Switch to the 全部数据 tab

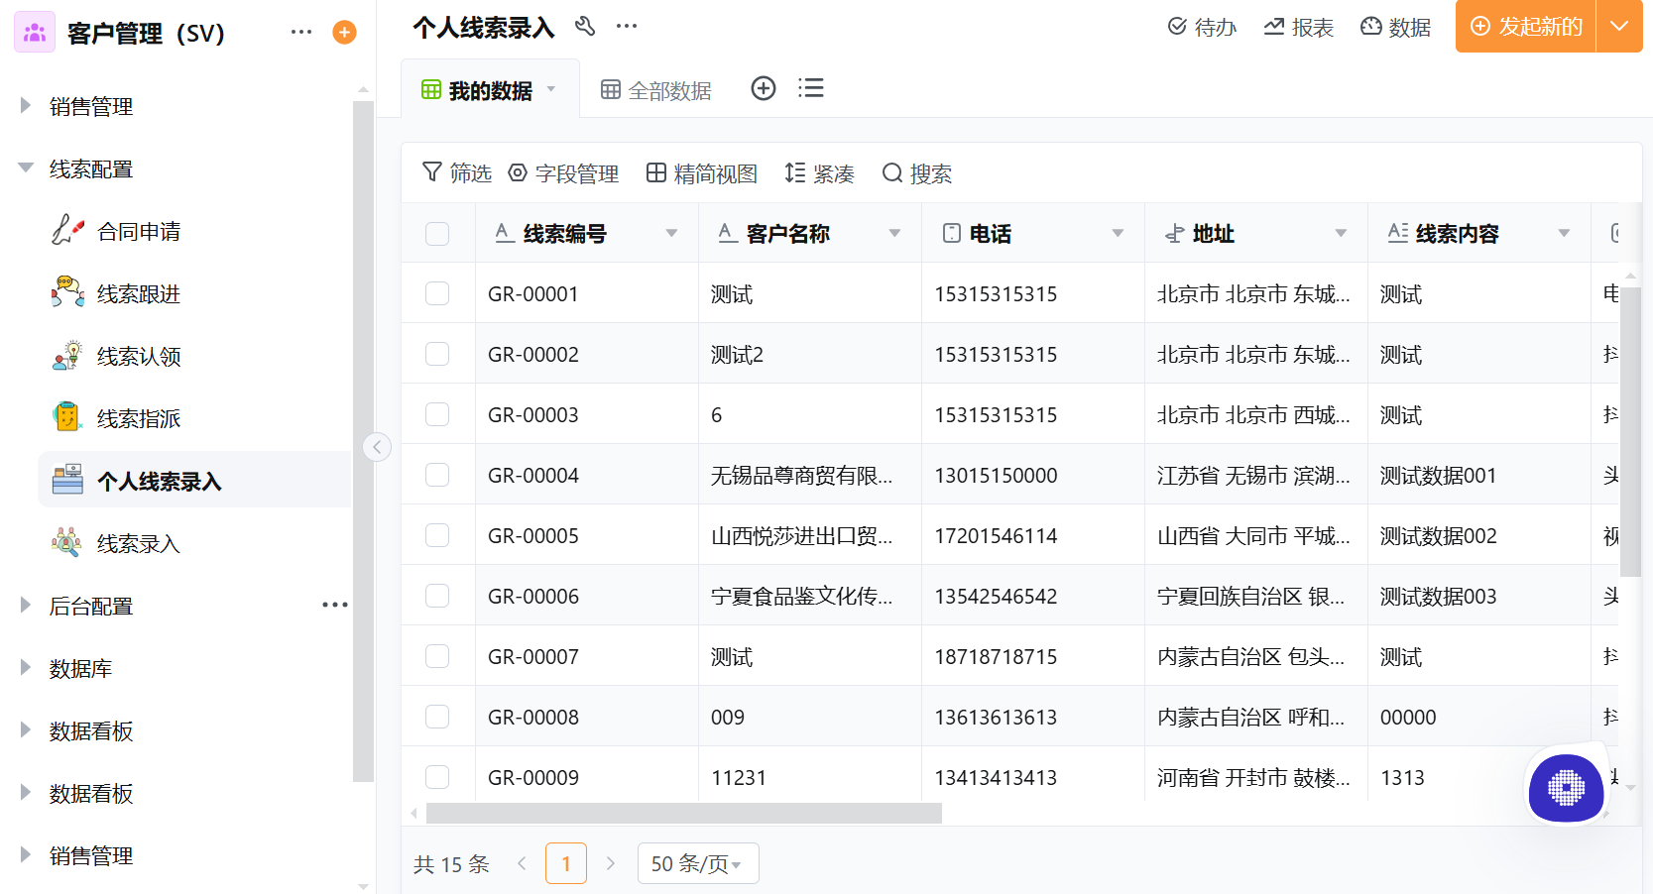655,89
